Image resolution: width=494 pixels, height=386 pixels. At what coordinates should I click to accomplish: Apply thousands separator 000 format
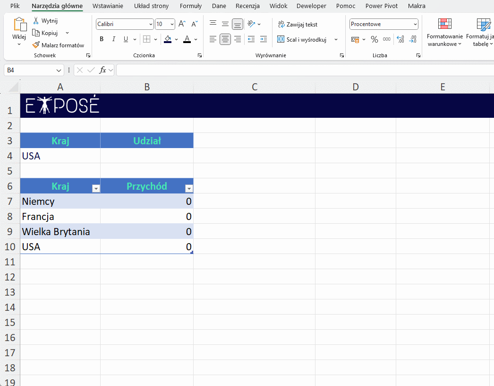387,39
